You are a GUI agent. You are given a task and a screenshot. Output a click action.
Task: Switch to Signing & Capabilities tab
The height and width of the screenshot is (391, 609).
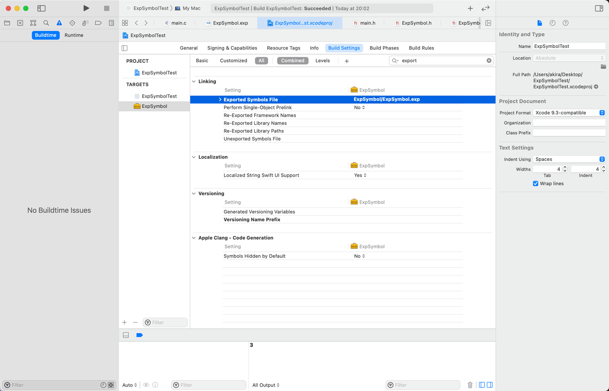232,48
